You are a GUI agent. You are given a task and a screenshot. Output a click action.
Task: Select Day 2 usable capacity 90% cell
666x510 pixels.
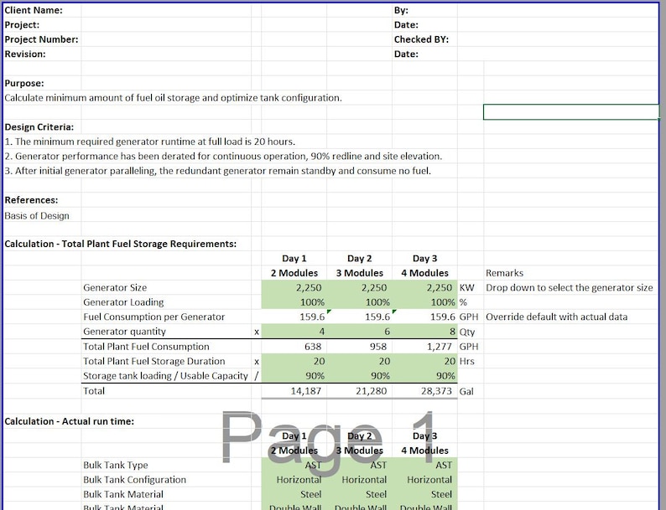pyautogui.click(x=360, y=376)
